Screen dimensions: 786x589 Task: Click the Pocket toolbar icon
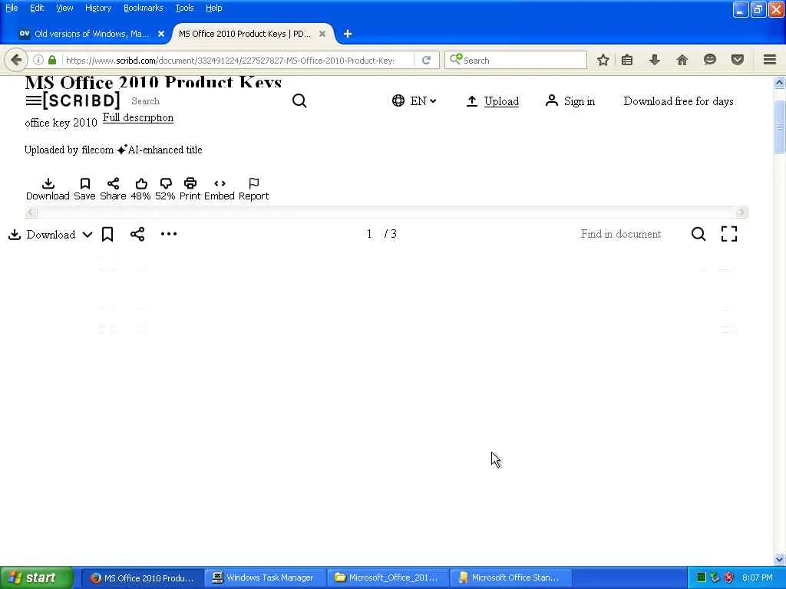pyautogui.click(x=738, y=60)
